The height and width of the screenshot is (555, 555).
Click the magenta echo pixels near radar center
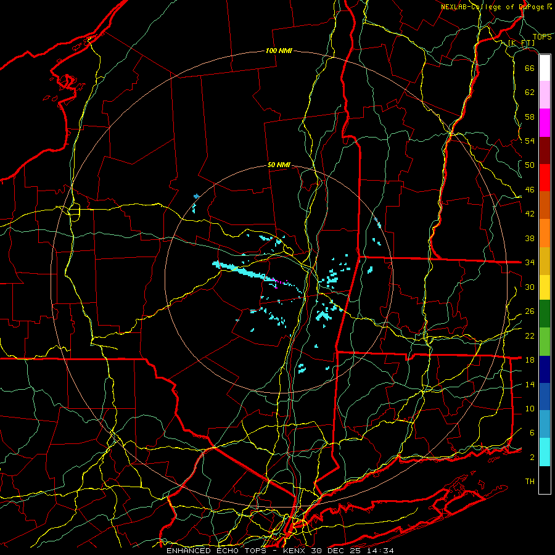[x=279, y=282]
